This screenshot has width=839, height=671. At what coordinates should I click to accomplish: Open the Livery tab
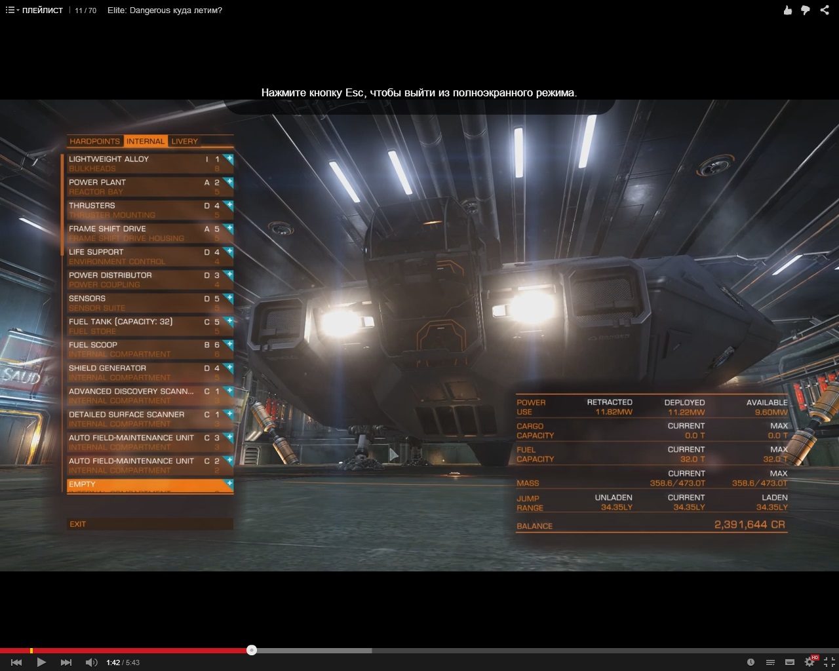click(x=184, y=141)
